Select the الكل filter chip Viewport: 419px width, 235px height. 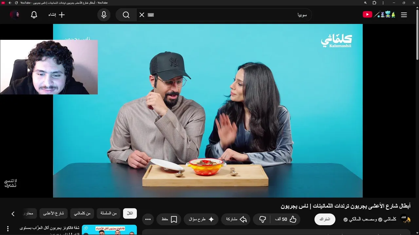(x=130, y=213)
